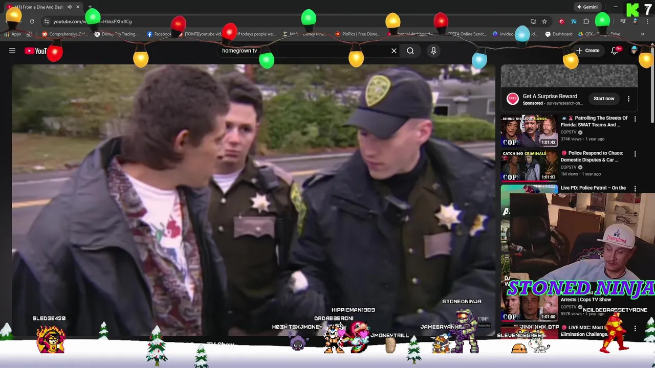Open 'Police Respond to Chaos' video thumbnail
655x368 pixels.
(529, 166)
